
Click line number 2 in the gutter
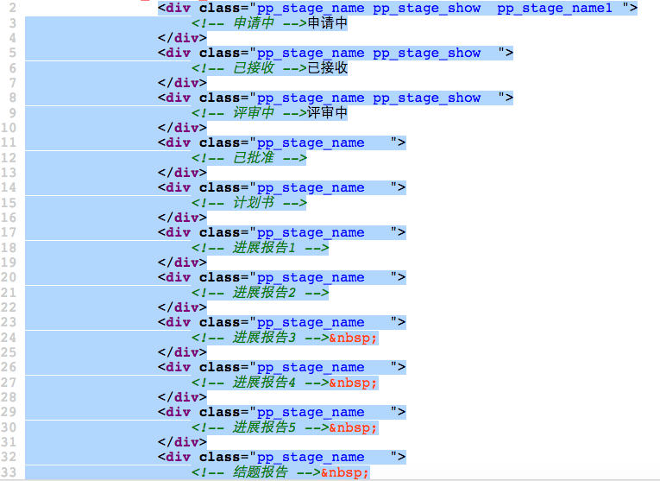point(12,8)
